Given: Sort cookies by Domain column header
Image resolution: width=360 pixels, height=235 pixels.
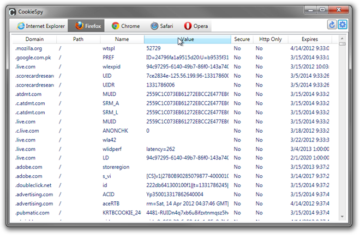Looking at the screenshot, I should coord(34,39).
